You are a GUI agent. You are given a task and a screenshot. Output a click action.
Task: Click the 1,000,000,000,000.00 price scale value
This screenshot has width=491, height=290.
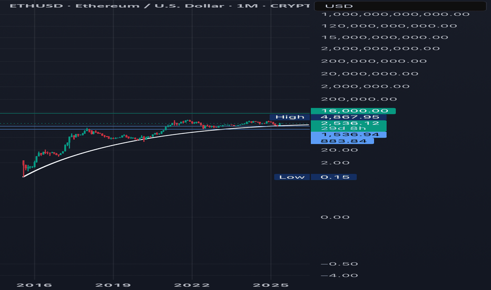point(395,14)
